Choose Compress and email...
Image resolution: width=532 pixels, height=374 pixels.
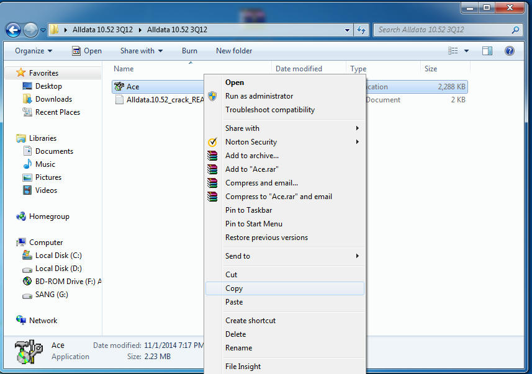284,183
